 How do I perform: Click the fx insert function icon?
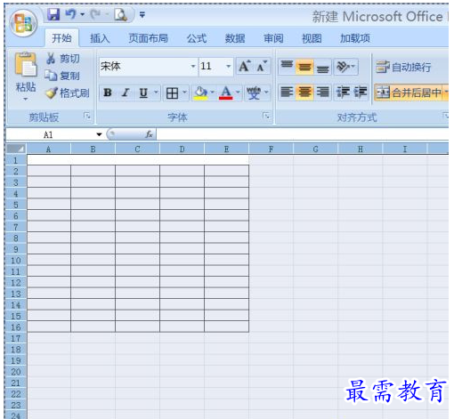tap(149, 134)
